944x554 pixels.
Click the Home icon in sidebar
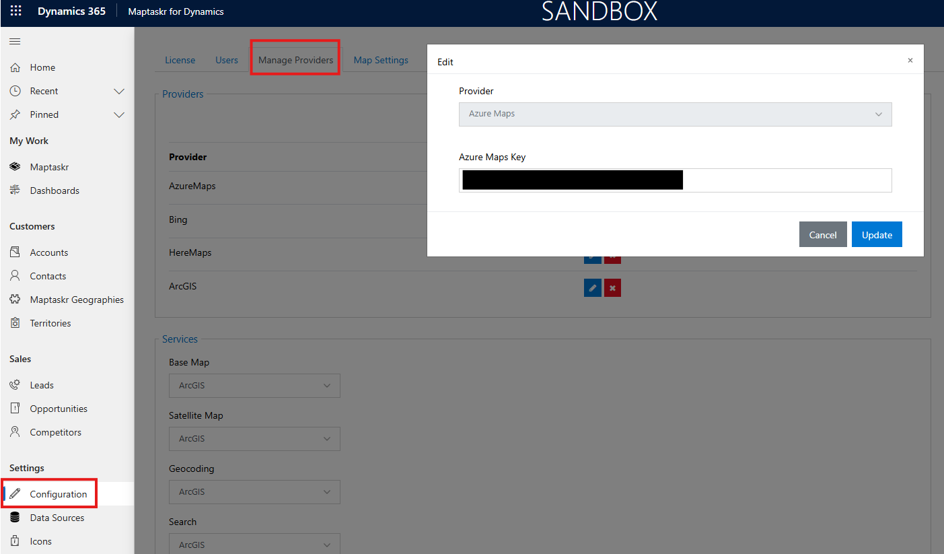[x=15, y=67]
